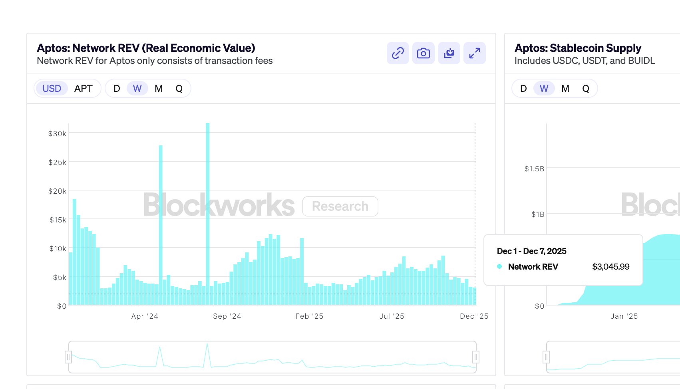
Task: Click left range handle of Stablecoin Supply navigator
Action: point(546,357)
